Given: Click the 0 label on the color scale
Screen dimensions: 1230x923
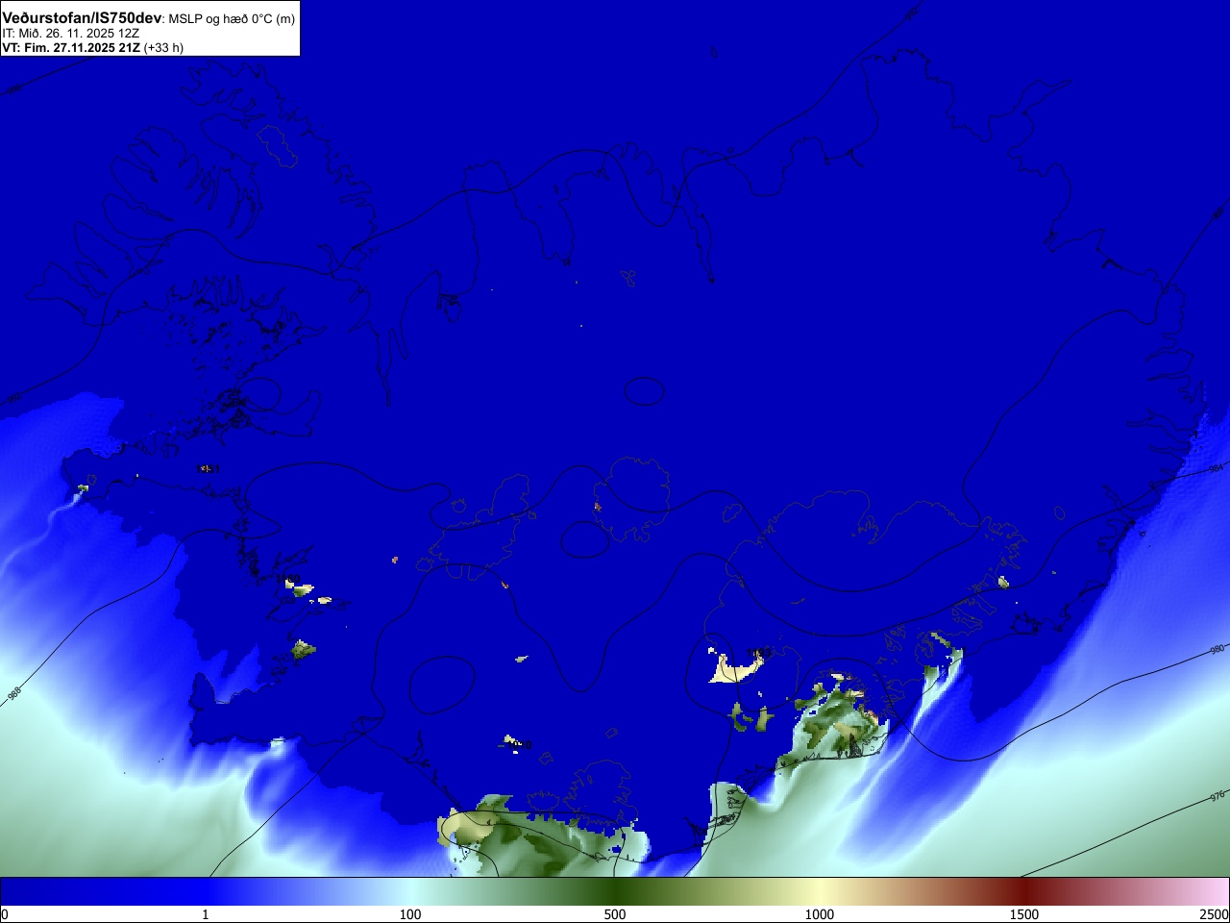Looking at the screenshot, I should 5,914.
